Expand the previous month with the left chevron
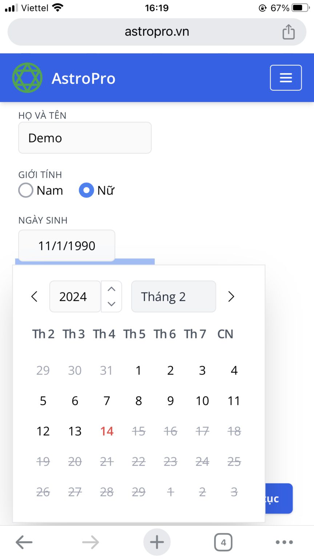Viewport: 314px width, 559px height. click(34, 296)
